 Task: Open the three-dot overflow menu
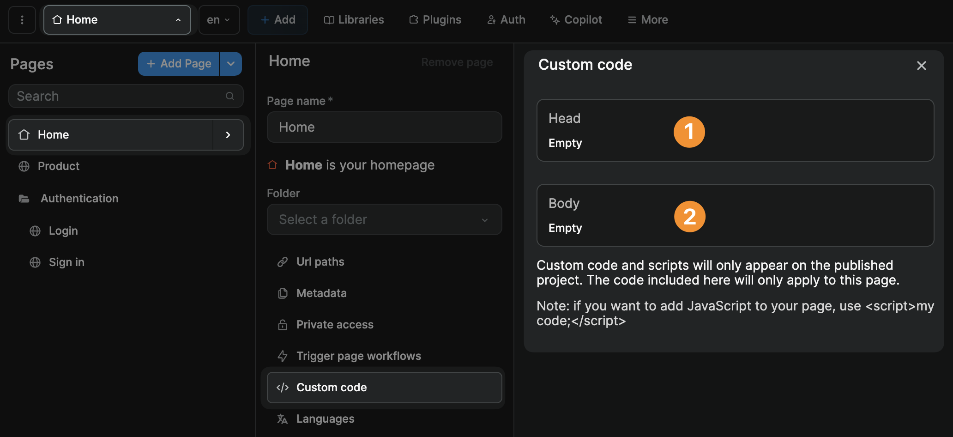coord(22,19)
